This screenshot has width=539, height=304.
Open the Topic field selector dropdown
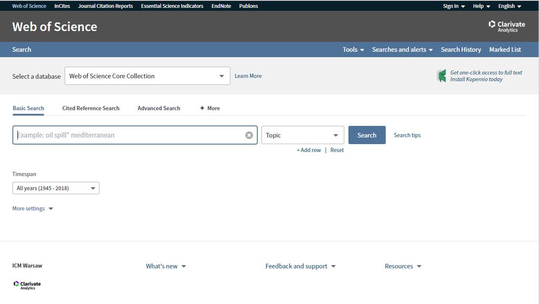point(303,135)
